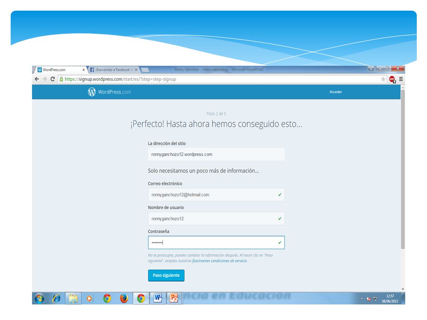Click the "Nombre de usuario" label
This screenshot has width=427, height=320.
click(x=166, y=208)
